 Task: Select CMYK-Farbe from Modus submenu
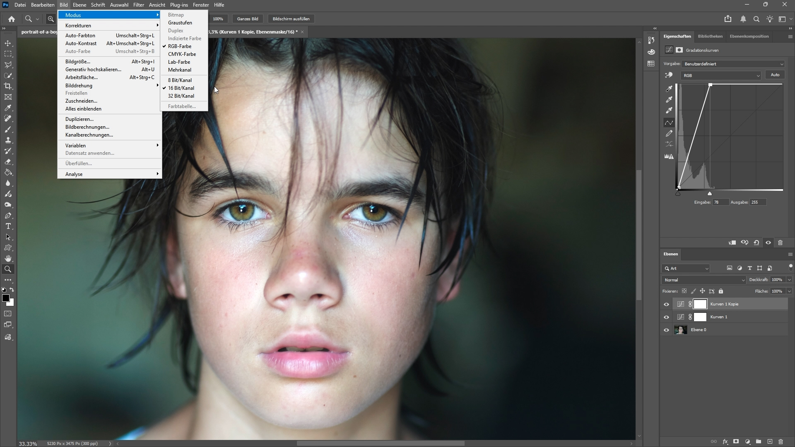[x=182, y=54]
